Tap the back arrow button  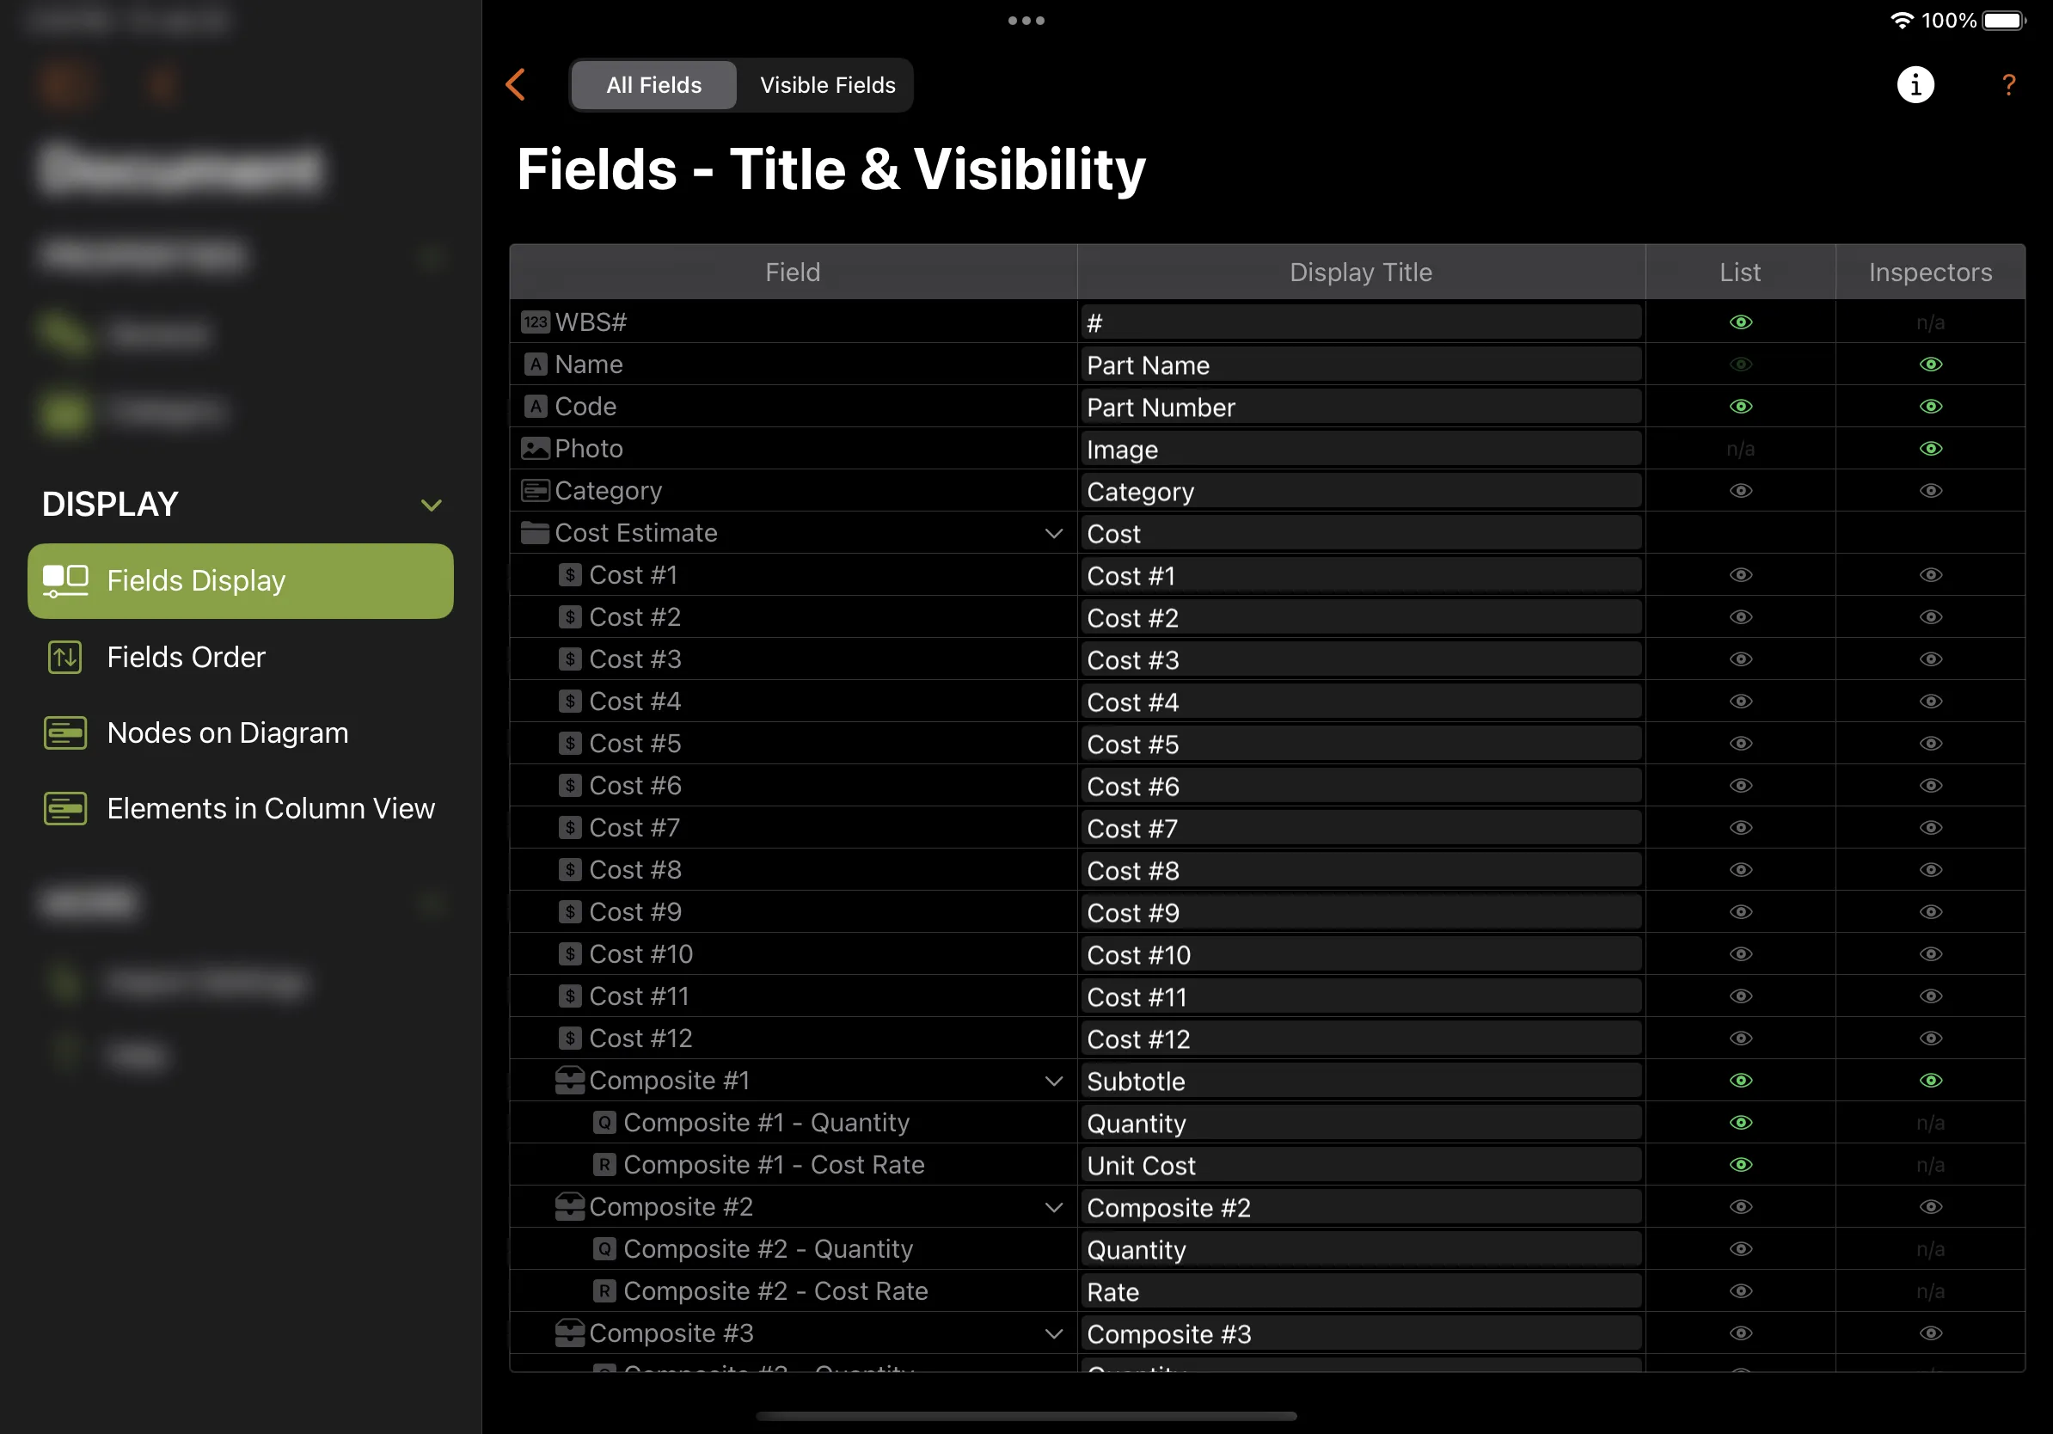515,85
